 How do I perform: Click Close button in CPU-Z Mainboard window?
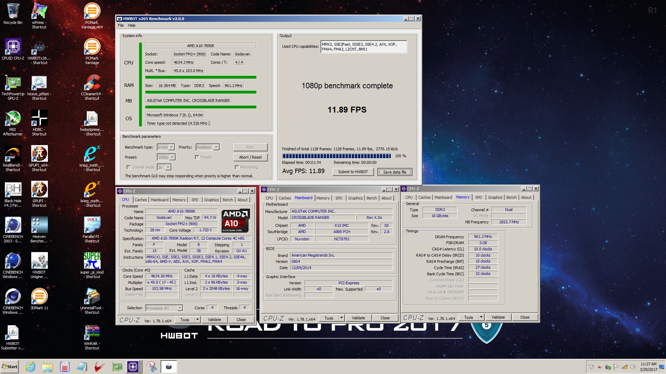pyautogui.click(x=385, y=318)
